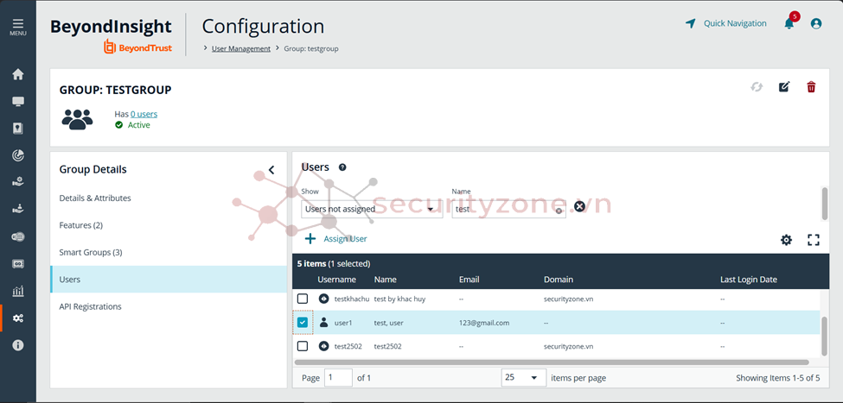Image resolution: width=843 pixels, height=403 pixels.
Task: Open the Show 'Users not assigned' dropdown
Action: point(371,209)
